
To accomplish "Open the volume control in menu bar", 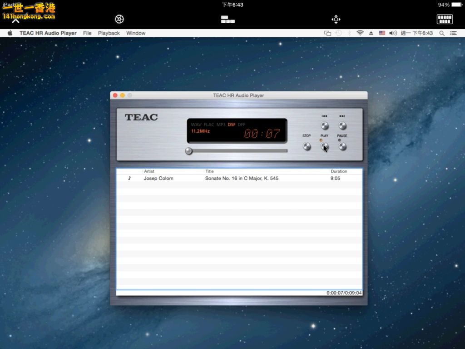I will pyautogui.click(x=393, y=33).
